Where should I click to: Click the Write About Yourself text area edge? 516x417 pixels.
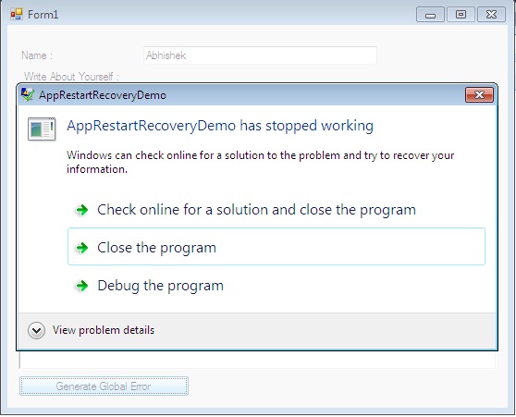point(257,360)
